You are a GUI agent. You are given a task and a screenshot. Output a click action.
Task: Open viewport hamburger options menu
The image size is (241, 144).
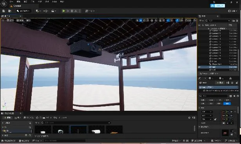point(3,20)
